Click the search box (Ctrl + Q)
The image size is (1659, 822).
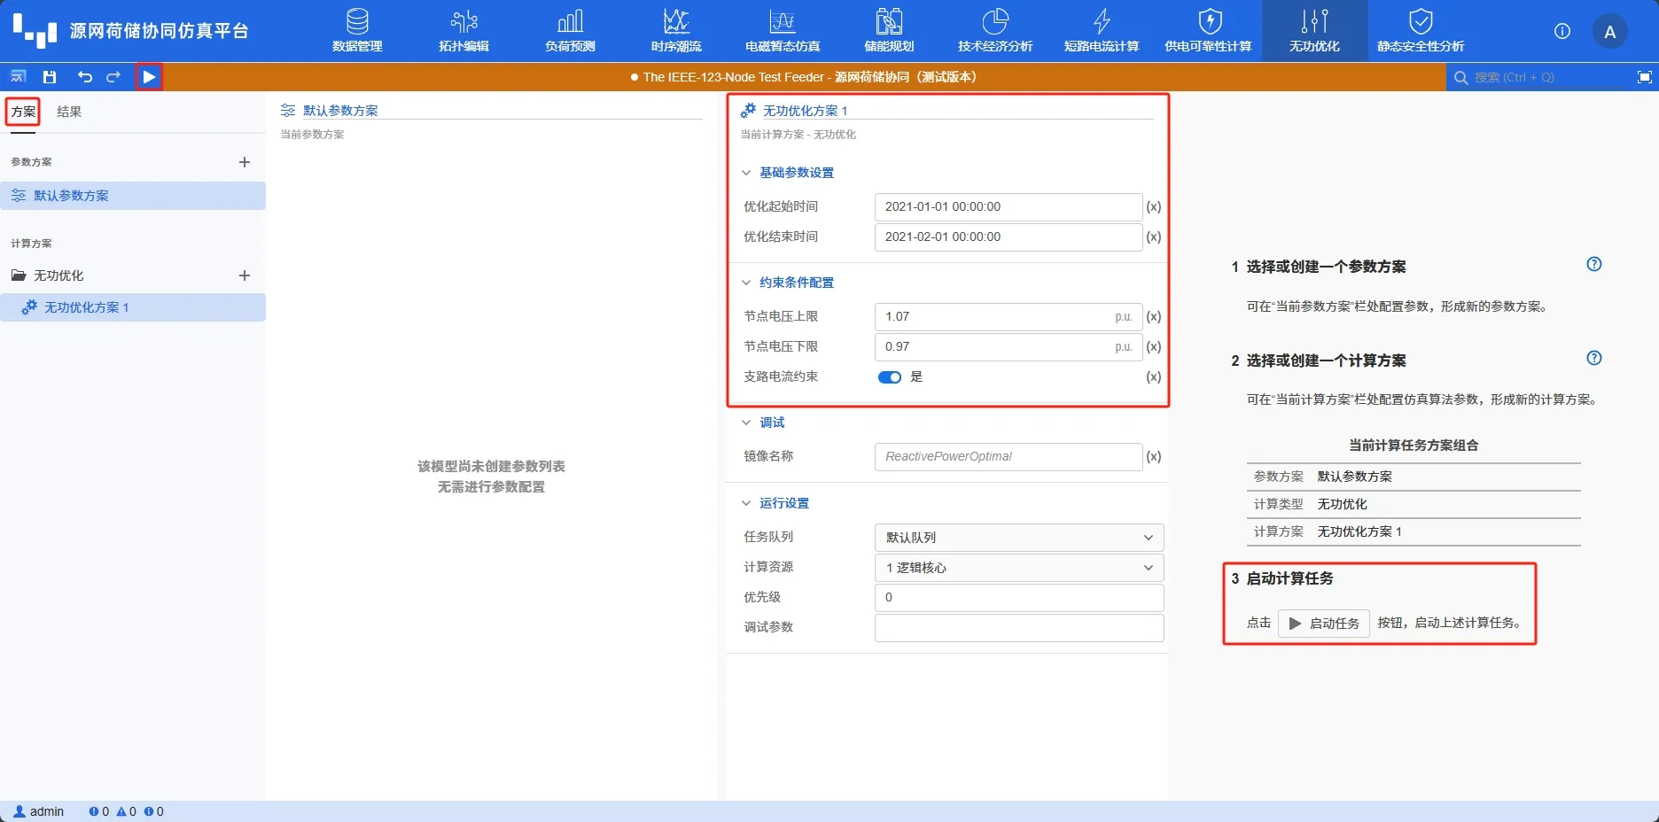1538,77
